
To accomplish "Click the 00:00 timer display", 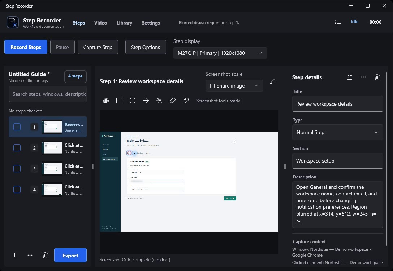I will click(375, 22).
